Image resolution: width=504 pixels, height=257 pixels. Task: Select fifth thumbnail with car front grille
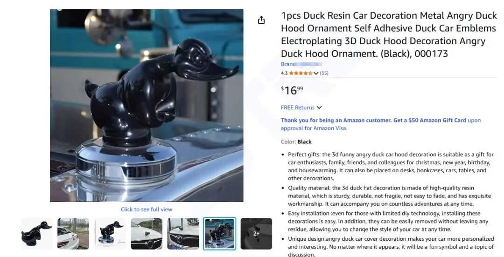183,233
